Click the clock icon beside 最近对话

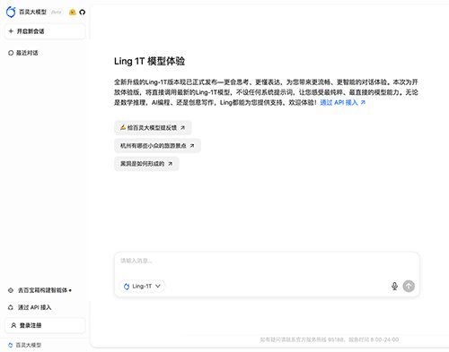[x=11, y=53]
